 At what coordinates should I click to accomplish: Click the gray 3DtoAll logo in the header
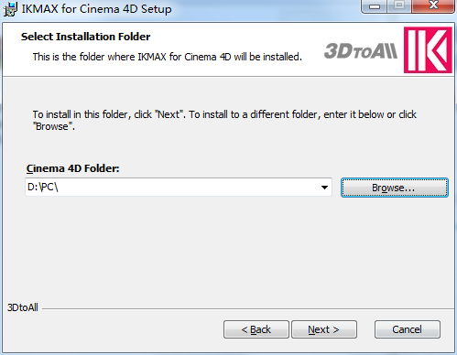click(x=361, y=51)
